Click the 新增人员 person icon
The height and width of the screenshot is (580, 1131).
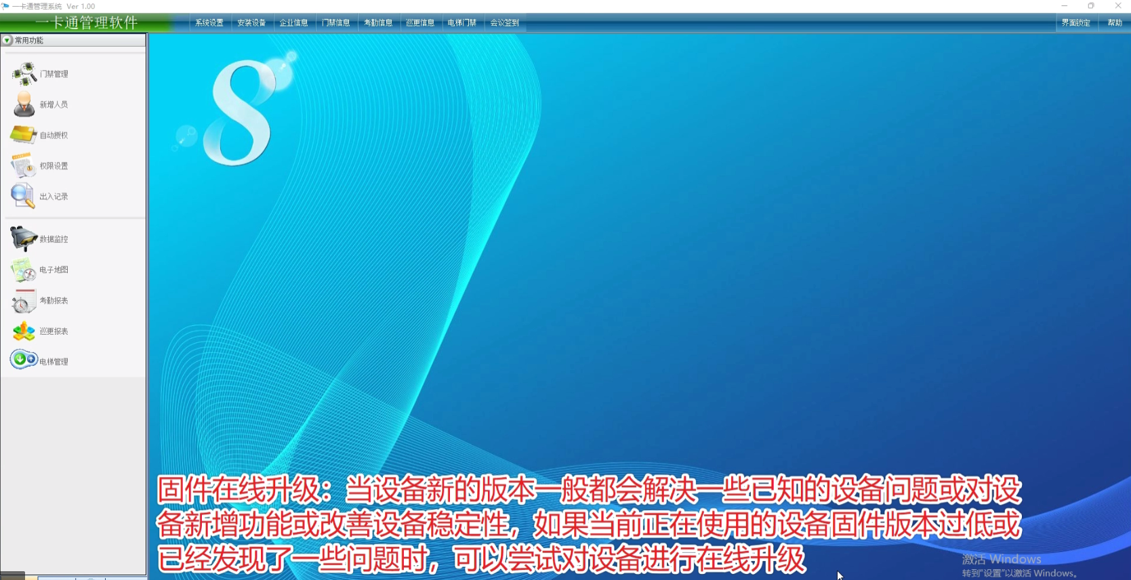[24, 104]
